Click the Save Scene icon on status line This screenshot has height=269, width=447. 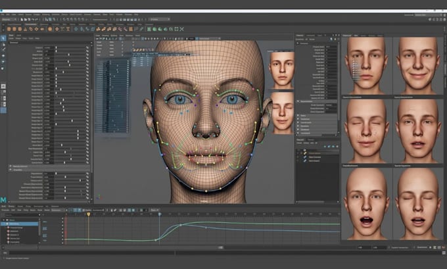pos(29,19)
